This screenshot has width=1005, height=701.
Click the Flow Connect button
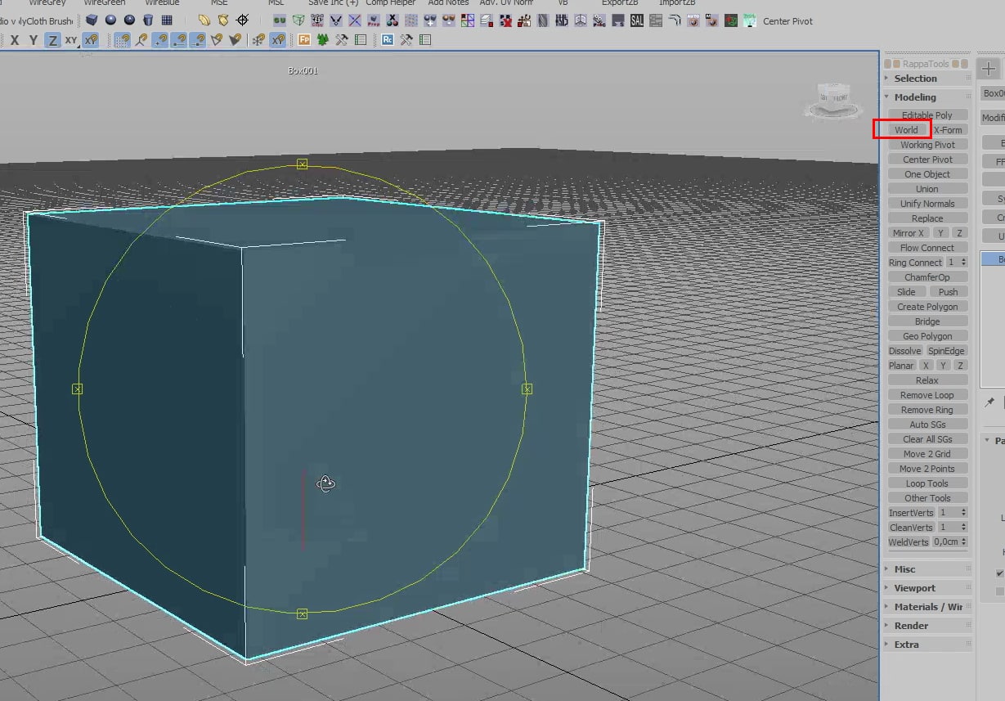point(927,248)
